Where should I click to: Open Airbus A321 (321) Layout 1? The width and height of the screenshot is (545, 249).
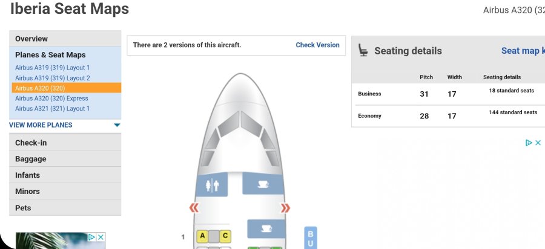(52, 109)
